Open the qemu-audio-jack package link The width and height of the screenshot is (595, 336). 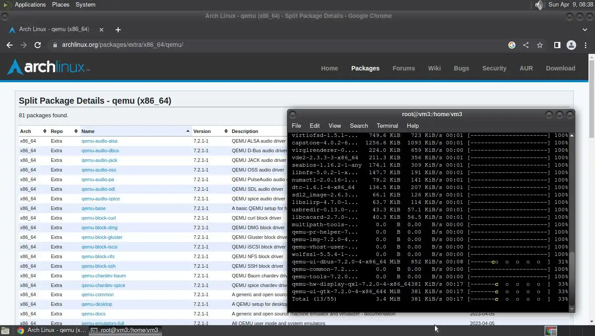99,160
